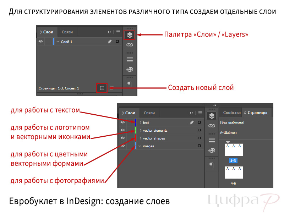
Task: Open the panel menu above the text layer row
Action: point(200,113)
